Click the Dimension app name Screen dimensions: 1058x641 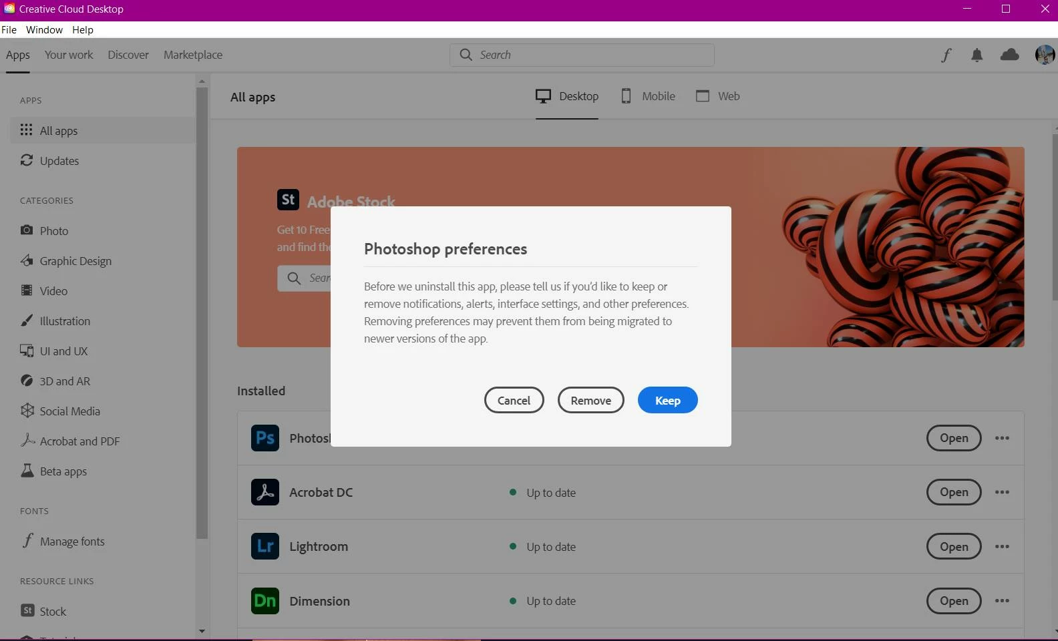point(319,601)
